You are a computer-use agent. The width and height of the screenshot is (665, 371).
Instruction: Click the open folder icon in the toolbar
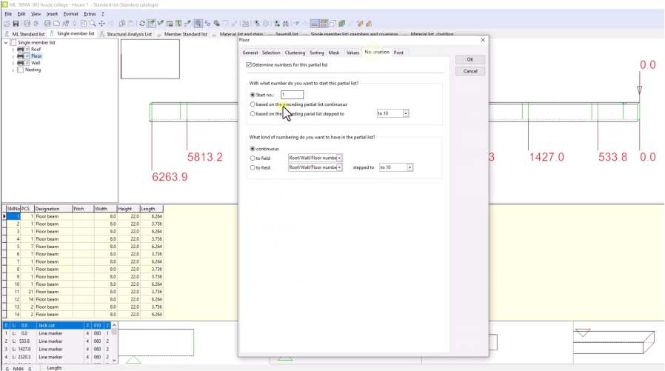click(7, 24)
